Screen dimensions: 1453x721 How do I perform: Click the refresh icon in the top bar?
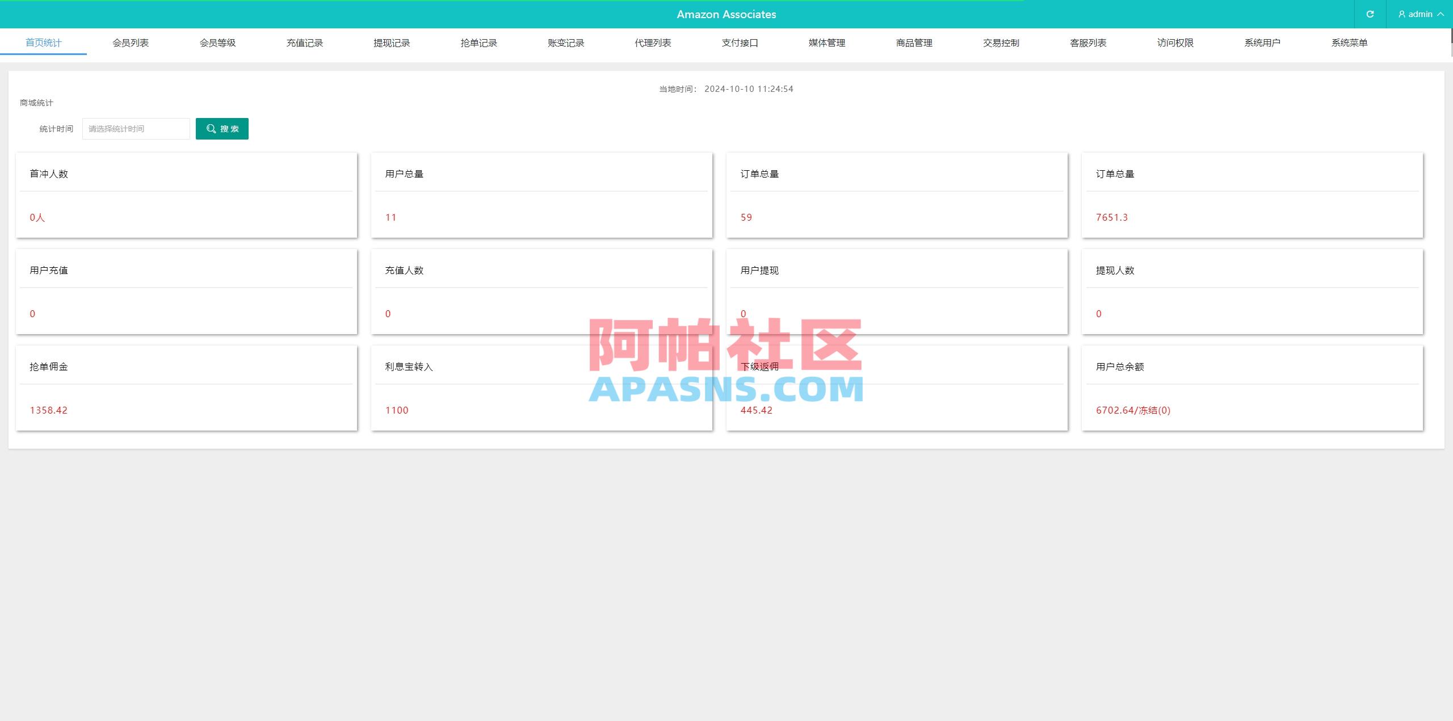[1370, 14]
